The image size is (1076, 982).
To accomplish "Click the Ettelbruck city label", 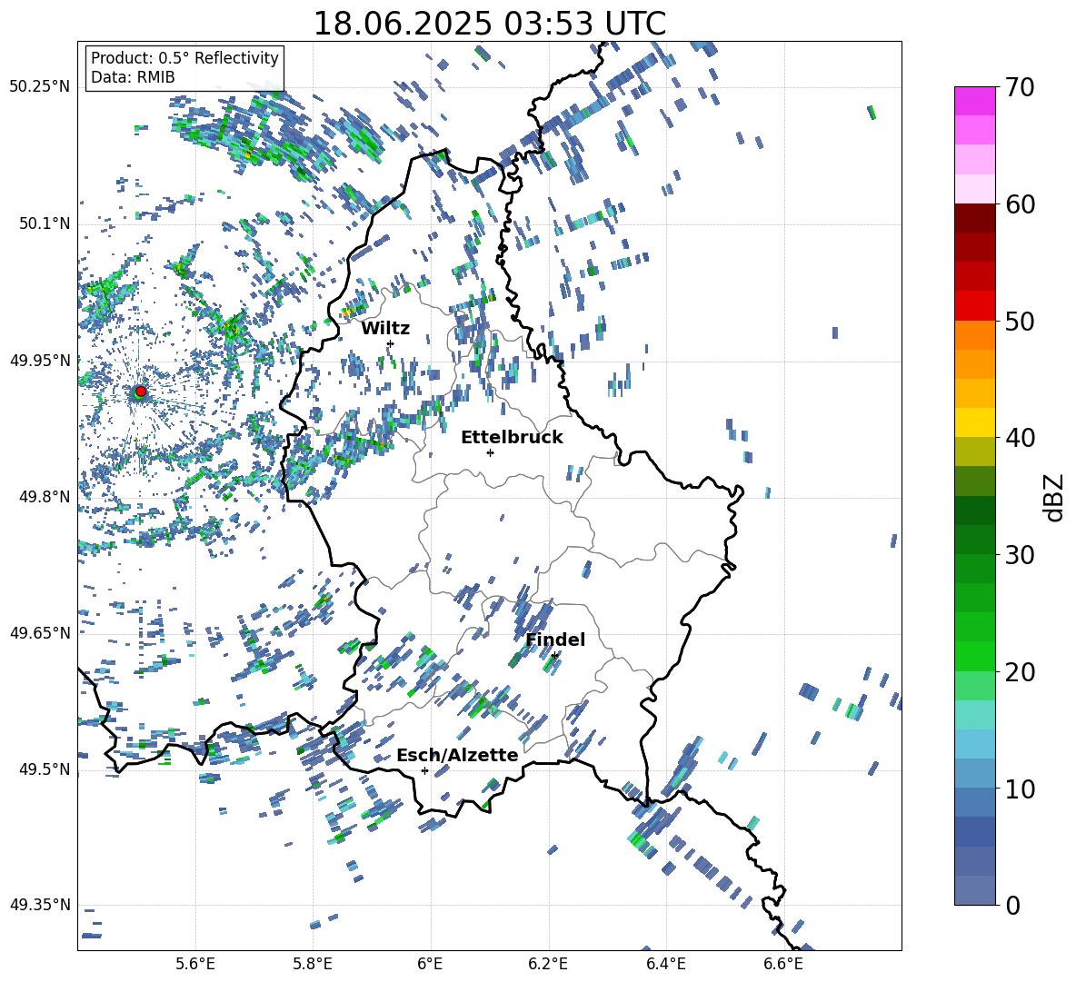I will point(512,438).
